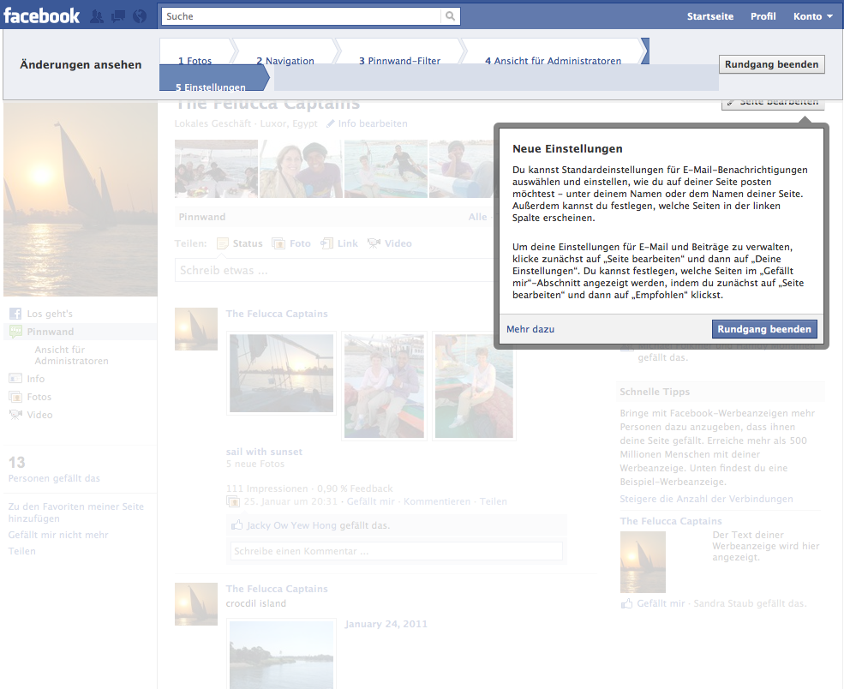844x689 pixels.
Task: Open Jacky Ow Yew Hong's profile link
Action: [x=291, y=524]
